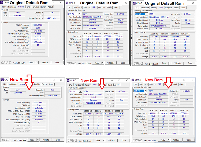Click Validate in New Ram Slot #1 window
201x147 pixels.
point(111,141)
